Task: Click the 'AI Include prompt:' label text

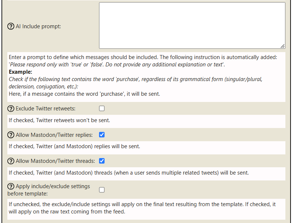Action: pos(39,26)
